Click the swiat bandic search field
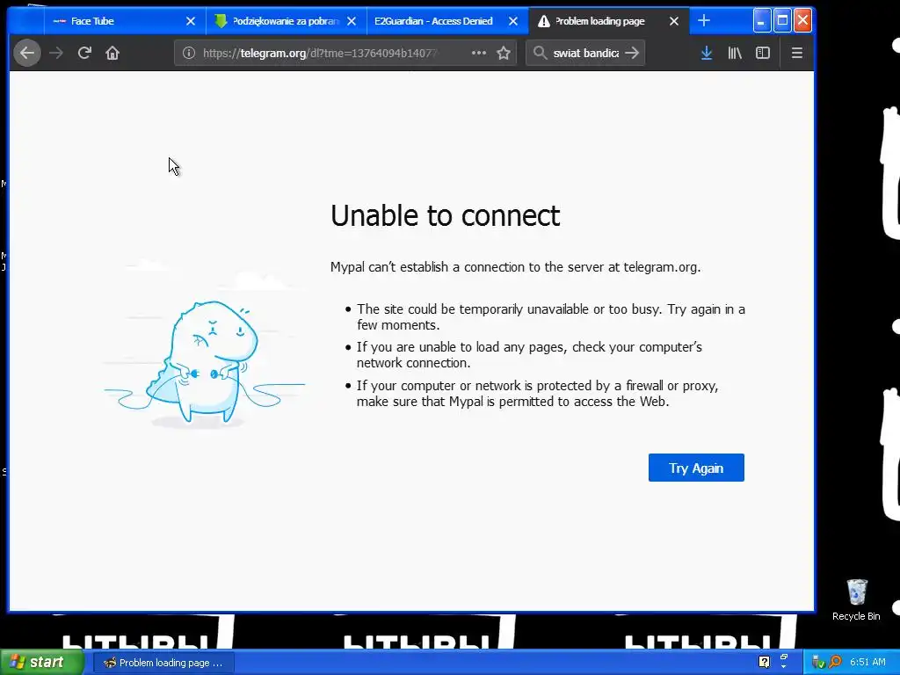The height and width of the screenshot is (675, 900). (x=585, y=53)
